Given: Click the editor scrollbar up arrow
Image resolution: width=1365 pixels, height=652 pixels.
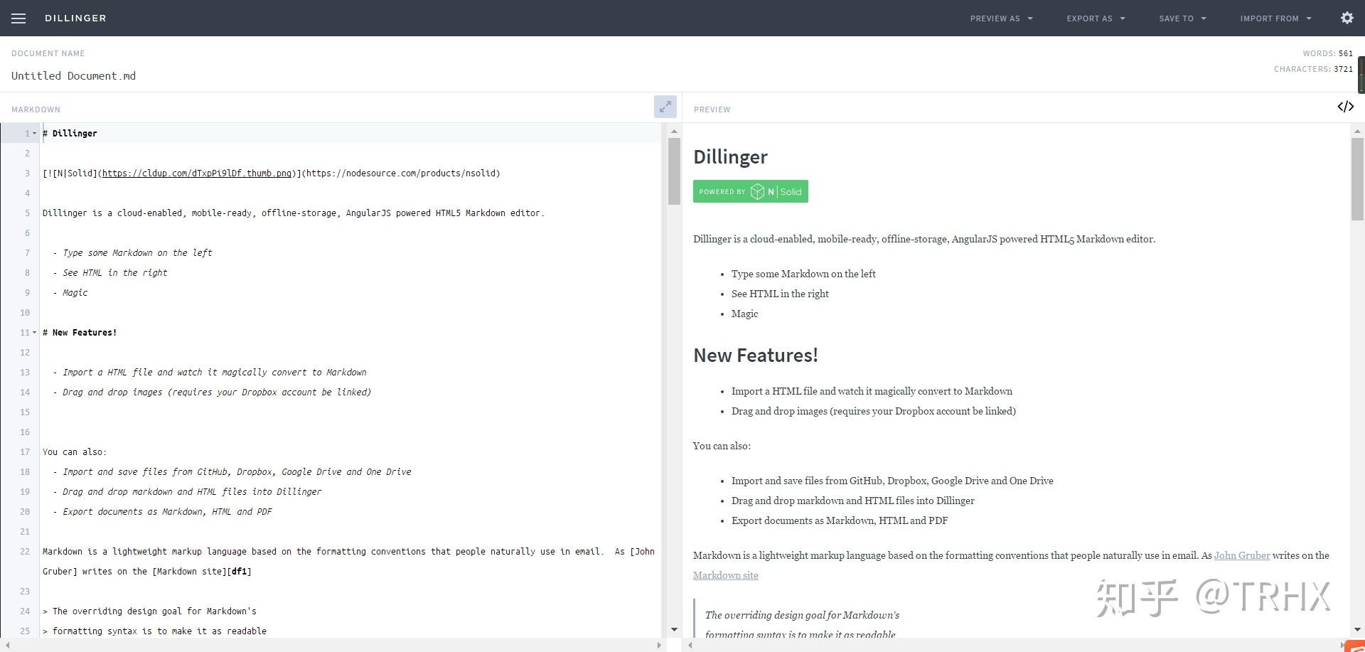Looking at the screenshot, I should (674, 131).
